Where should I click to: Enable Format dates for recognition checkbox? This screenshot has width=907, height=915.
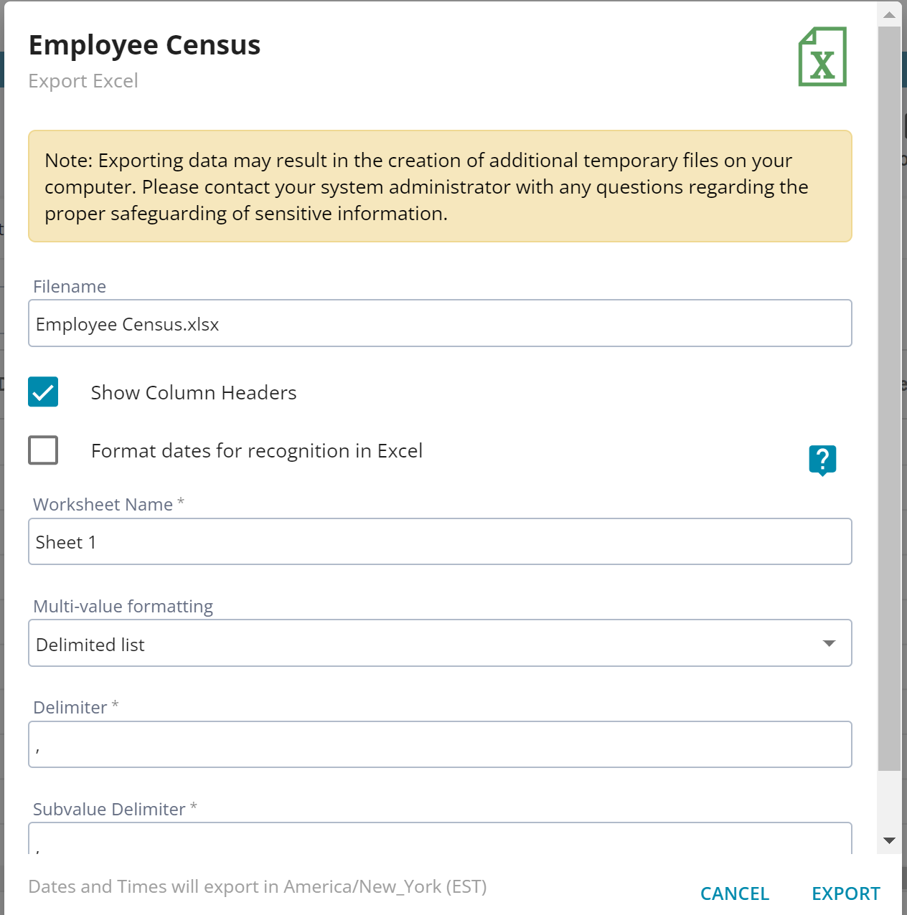coord(43,450)
